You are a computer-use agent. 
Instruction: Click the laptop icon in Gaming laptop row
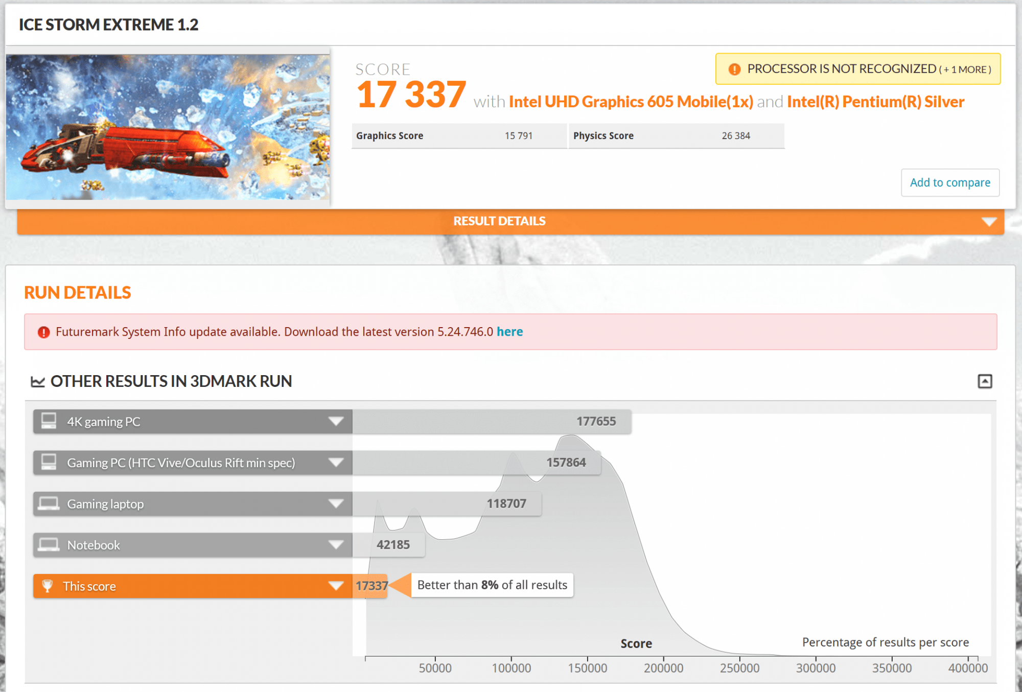pos(49,503)
